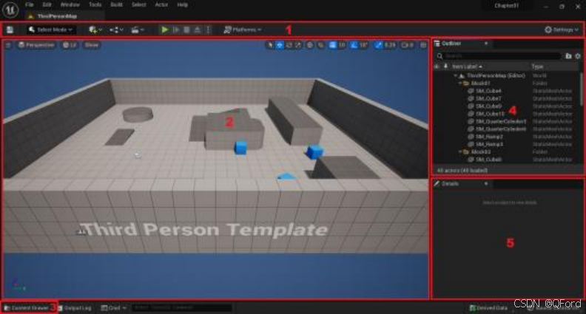Open the rotation snap value 10°
The image size is (586, 314).
(363, 45)
